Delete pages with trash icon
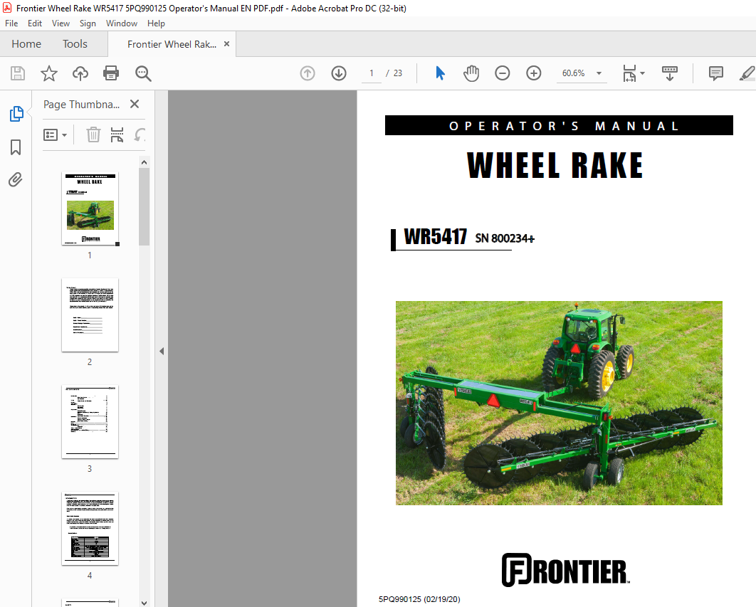 point(93,135)
